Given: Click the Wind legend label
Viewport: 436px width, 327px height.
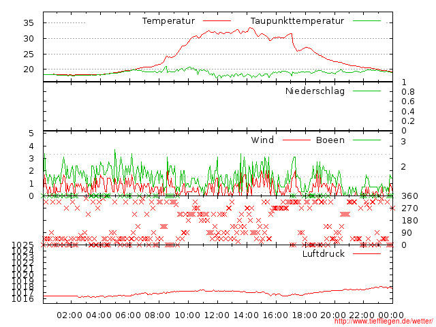Looking at the screenshot, I should point(262,140).
